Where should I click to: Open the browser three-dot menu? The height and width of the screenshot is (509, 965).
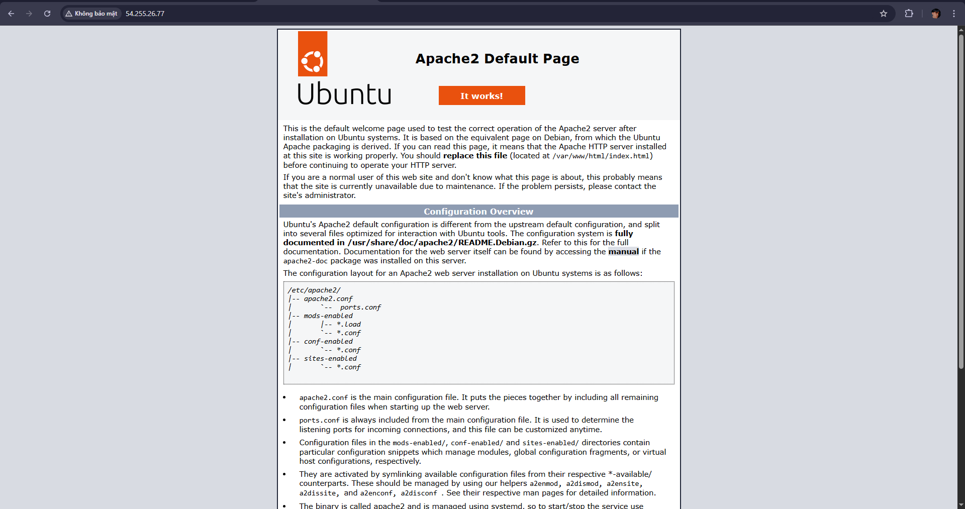tap(954, 14)
